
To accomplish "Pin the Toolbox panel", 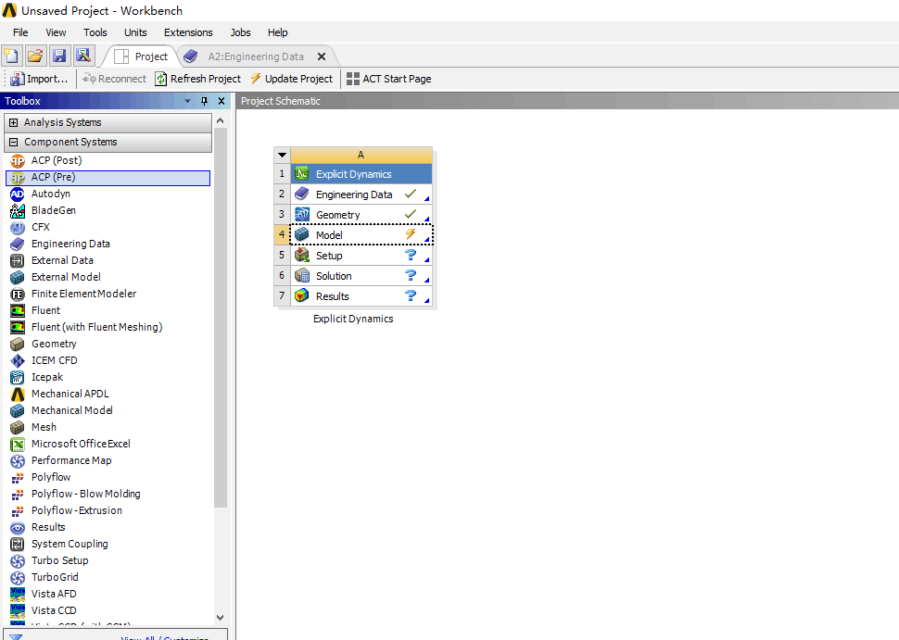I will (x=205, y=101).
